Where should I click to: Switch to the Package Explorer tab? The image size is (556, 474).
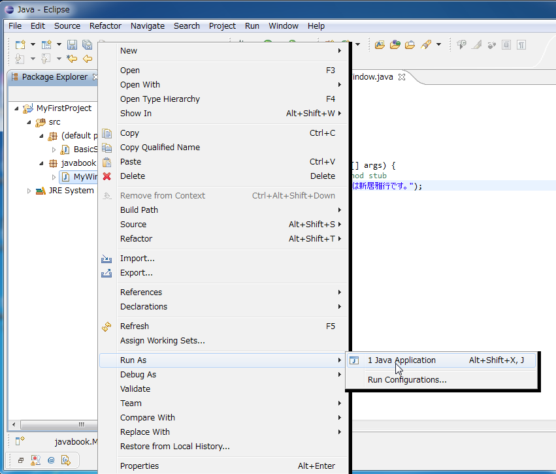pos(54,77)
